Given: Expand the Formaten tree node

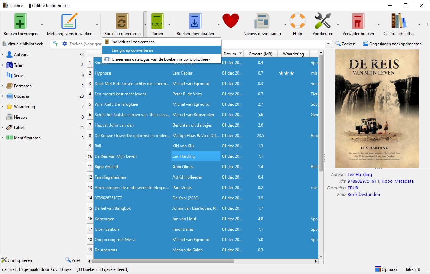Looking at the screenshot, I should tap(3, 86).
